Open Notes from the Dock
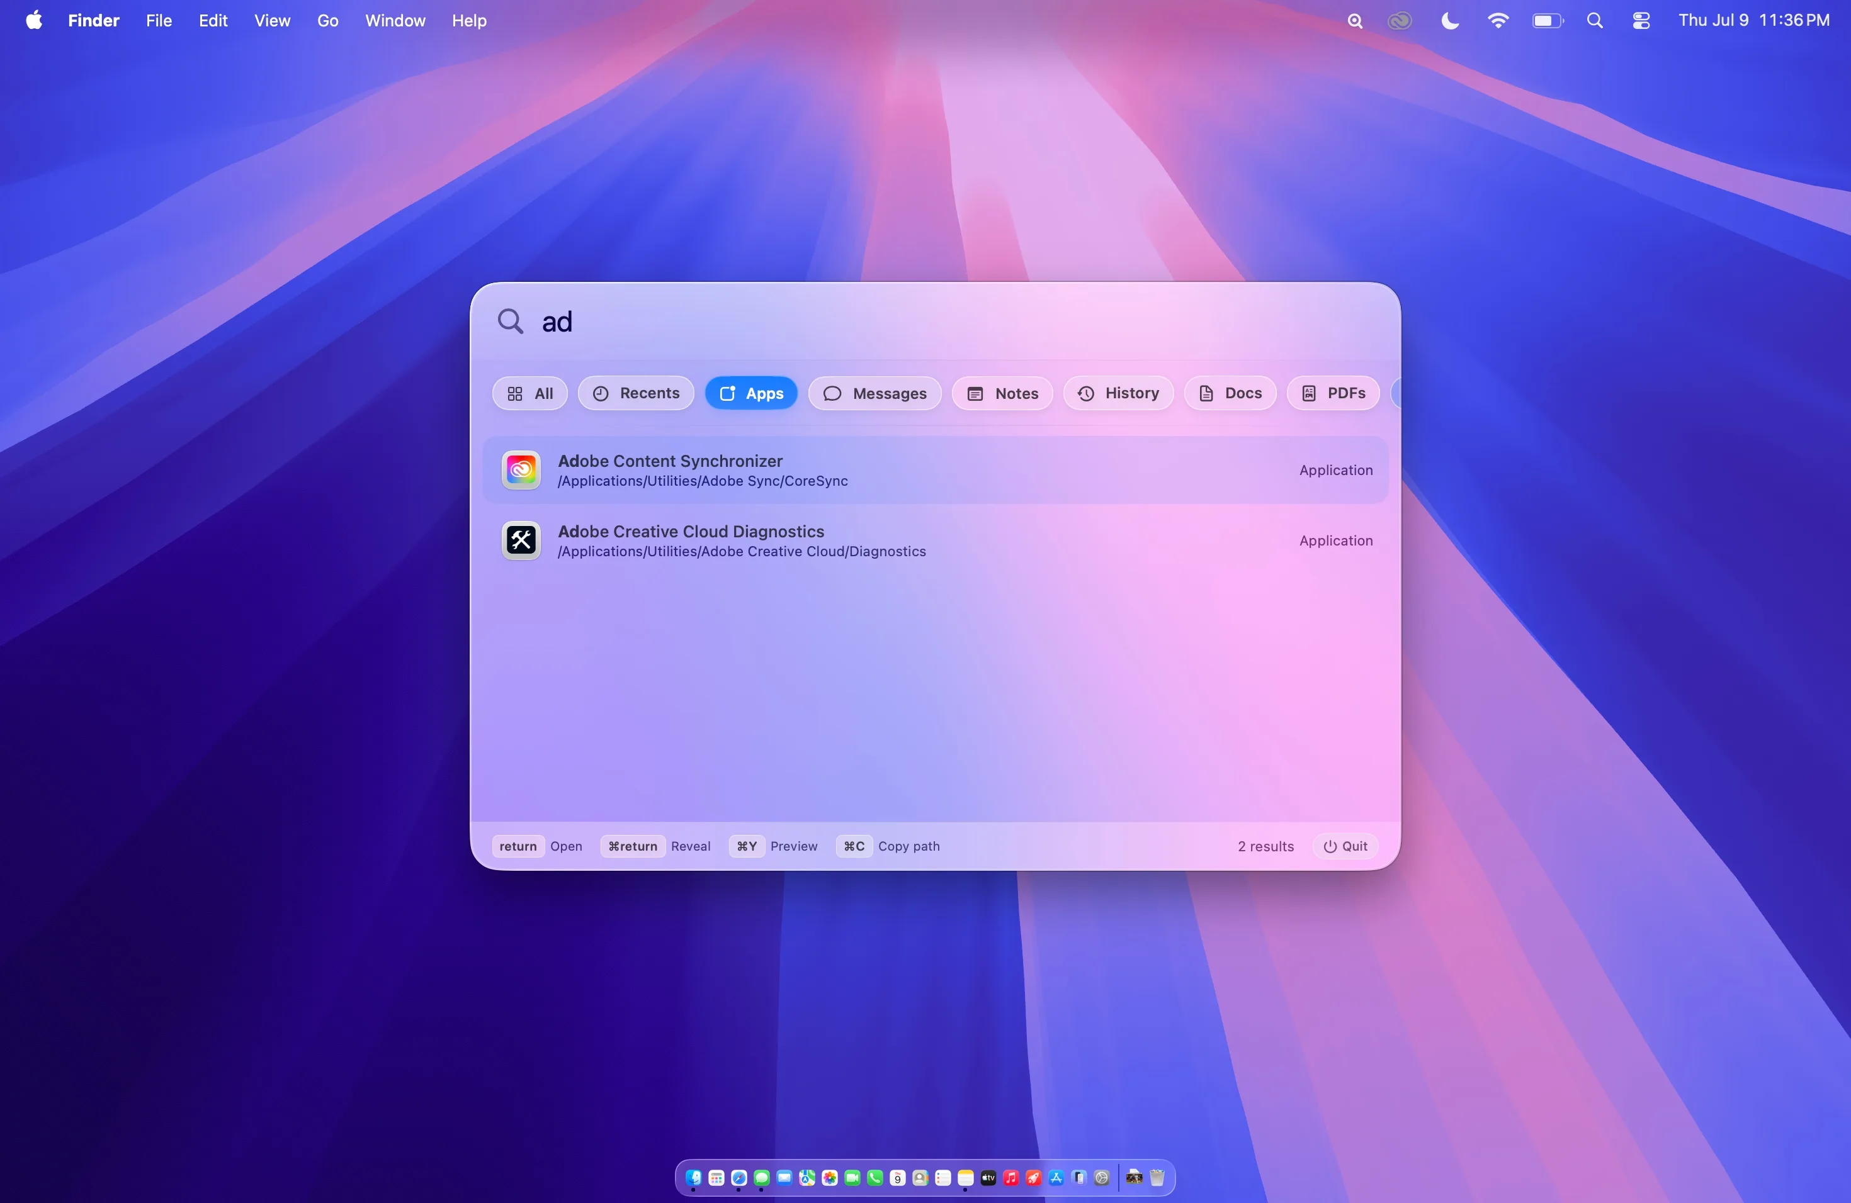Screen dimensions: 1851x1203 click(x=965, y=1177)
